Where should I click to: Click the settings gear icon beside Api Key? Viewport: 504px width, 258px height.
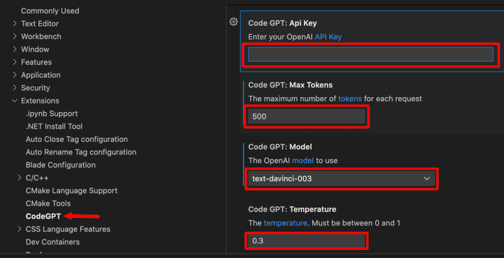click(233, 22)
